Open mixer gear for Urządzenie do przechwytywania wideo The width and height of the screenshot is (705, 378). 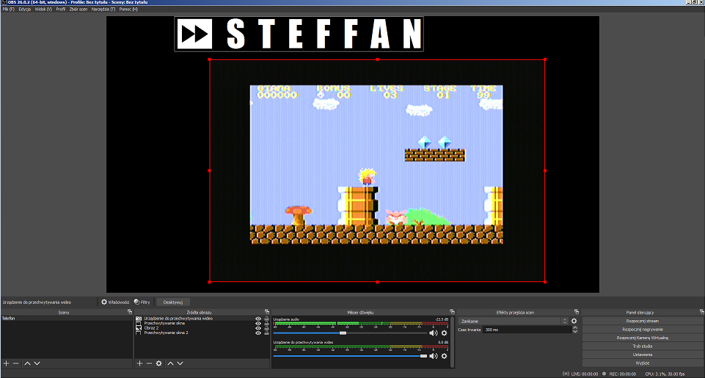(445, 356)
